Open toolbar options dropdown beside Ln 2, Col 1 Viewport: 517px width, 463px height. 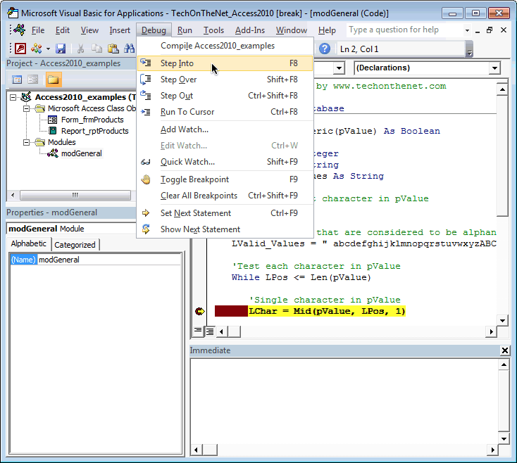[x=470, y=49]
